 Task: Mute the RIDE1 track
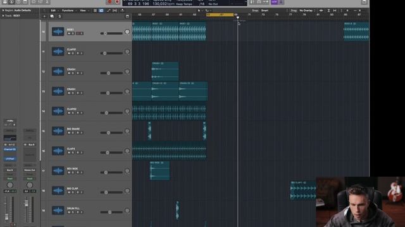point(69,33)
